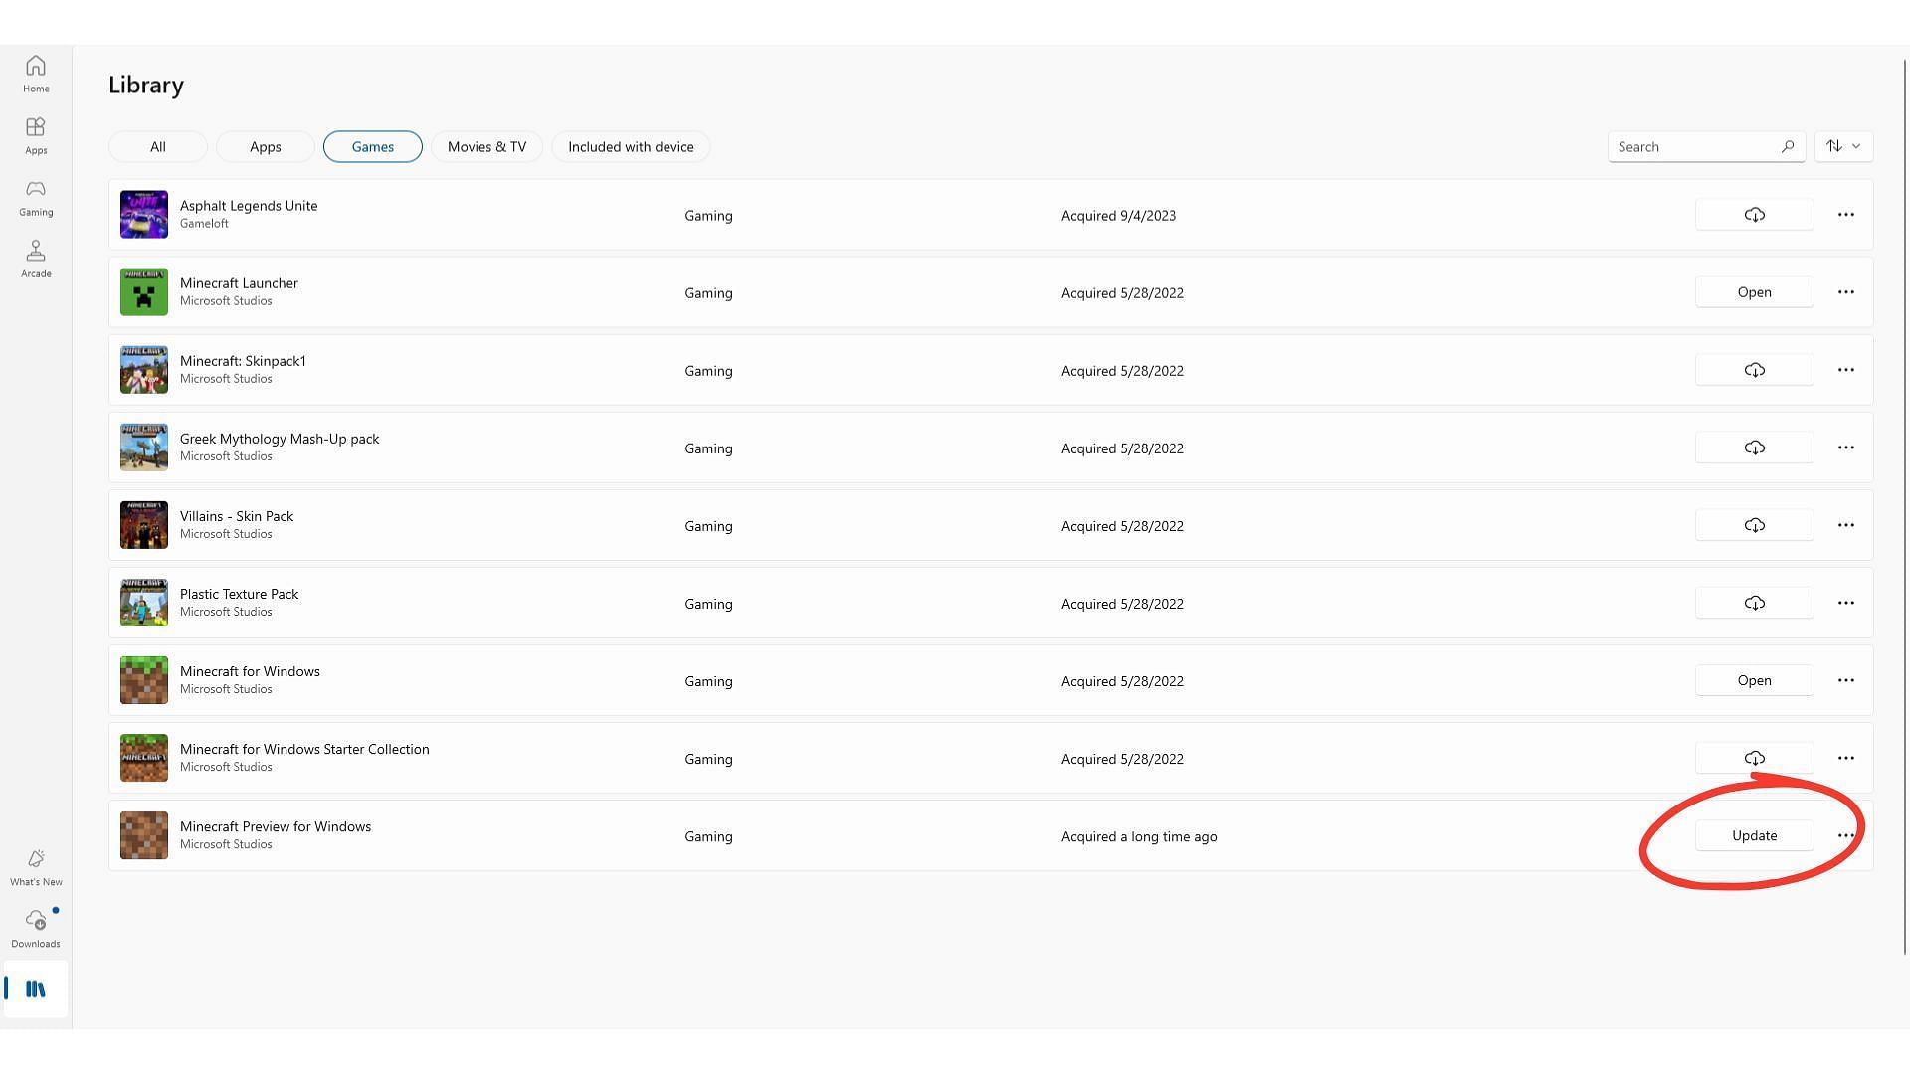Screen dimensions: 1910x1074
Task: Select the All library filter tab
Action: pyautogui.click(x=157, y=145)
